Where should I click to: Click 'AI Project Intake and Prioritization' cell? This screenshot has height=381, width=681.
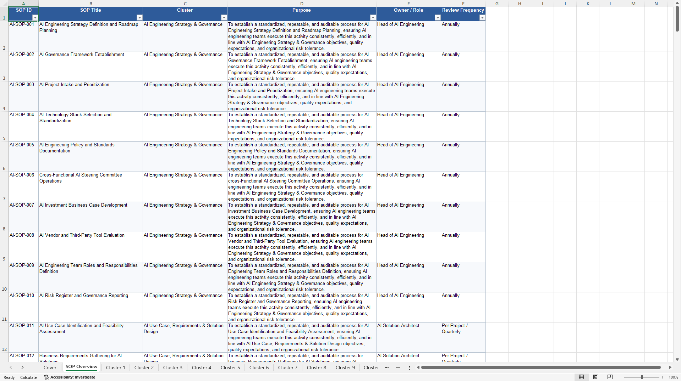[x=90, y=96]
